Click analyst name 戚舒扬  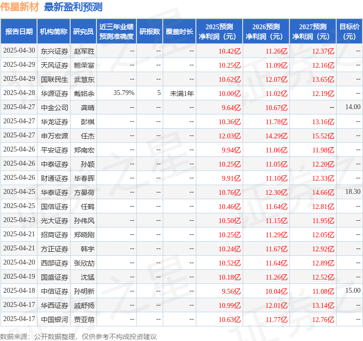[x=84, y=305]
